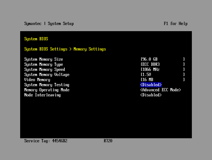
Task: Open the System Memory Testing Disabled selector
Action: point(151,85)
